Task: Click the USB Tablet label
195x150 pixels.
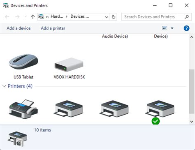Action: (x=23, y=77)
